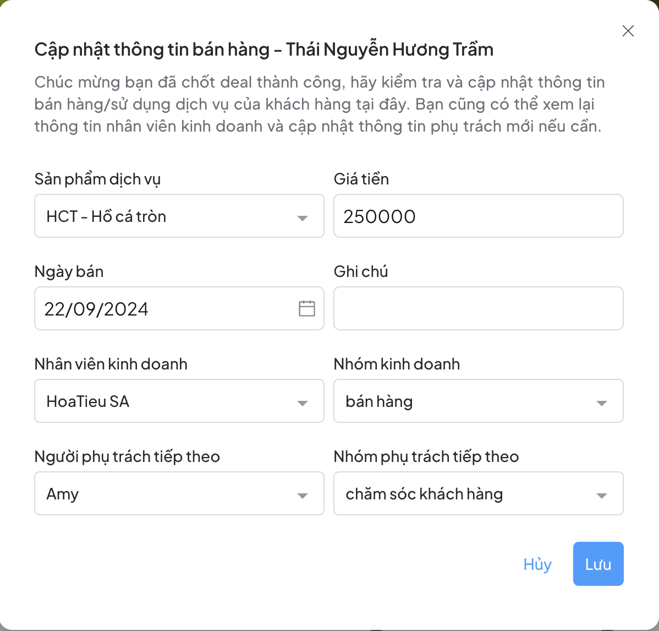Screen dimensions: 659x631
Task: Focus the empty Ghi chú note field
Action: click(478, 308)
